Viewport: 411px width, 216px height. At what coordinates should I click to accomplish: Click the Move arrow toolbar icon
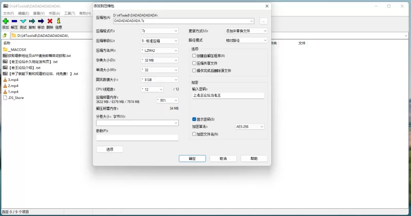coord(41,21)
